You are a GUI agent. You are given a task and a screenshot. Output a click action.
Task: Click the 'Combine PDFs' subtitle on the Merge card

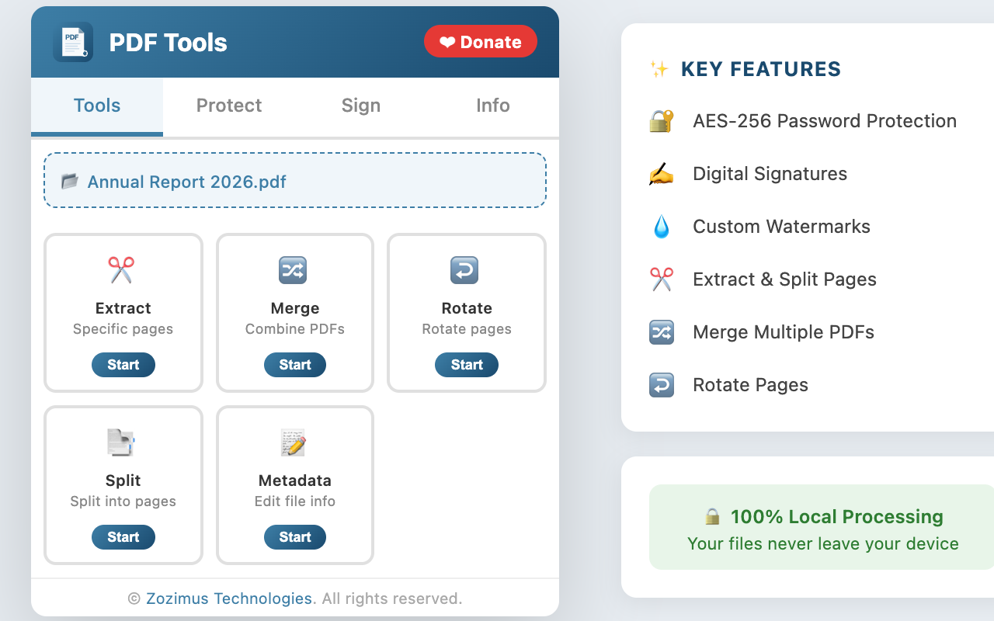tap(295, 329)
